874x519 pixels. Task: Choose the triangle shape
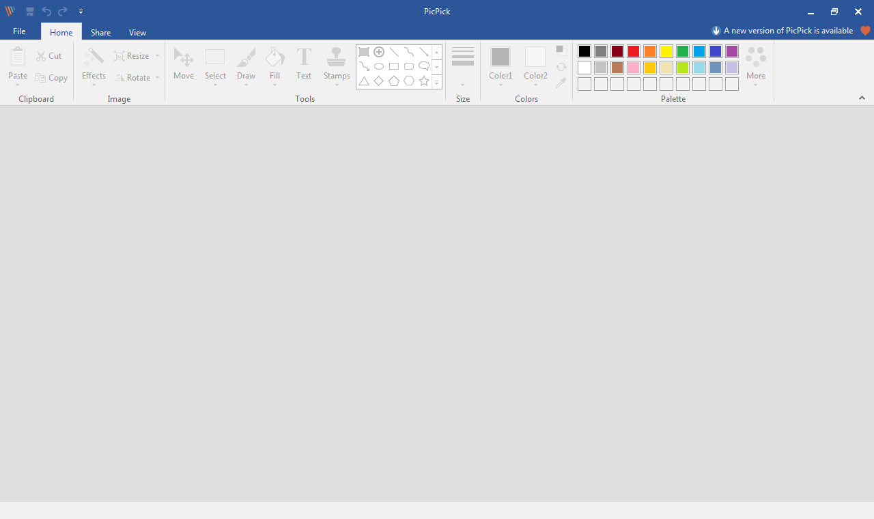pyautogui.click(x=364, y=81)
